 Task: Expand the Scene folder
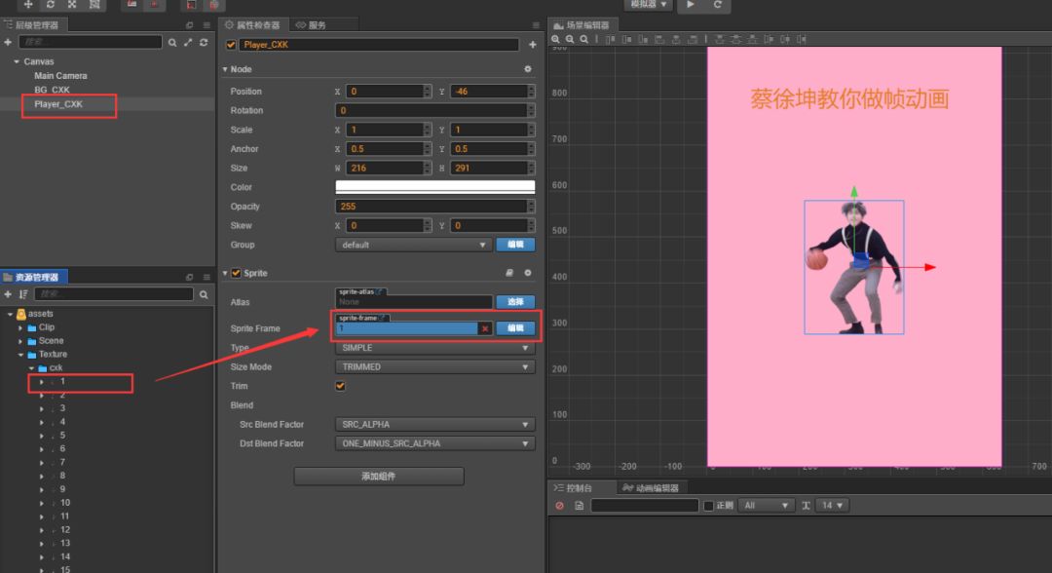pos(20,341)
